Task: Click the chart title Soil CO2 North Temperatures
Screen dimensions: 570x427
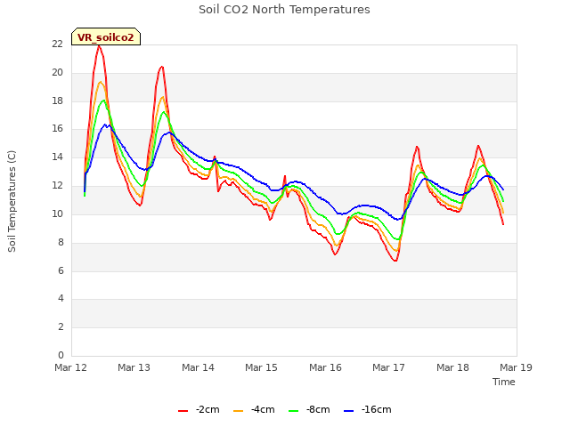Action: pyautogui.click(x=284, y=10)
